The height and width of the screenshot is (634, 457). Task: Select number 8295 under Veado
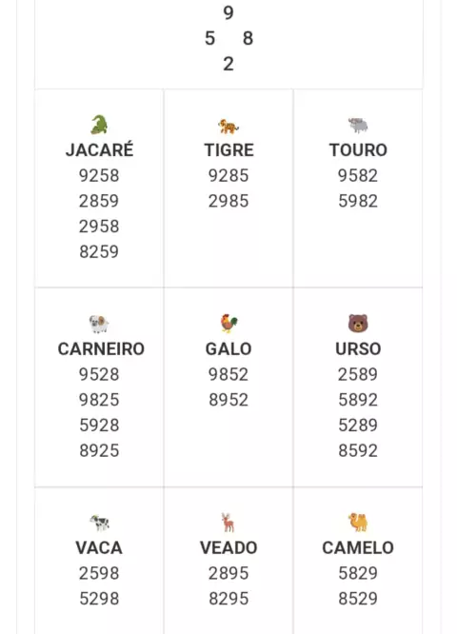(228, 599)
